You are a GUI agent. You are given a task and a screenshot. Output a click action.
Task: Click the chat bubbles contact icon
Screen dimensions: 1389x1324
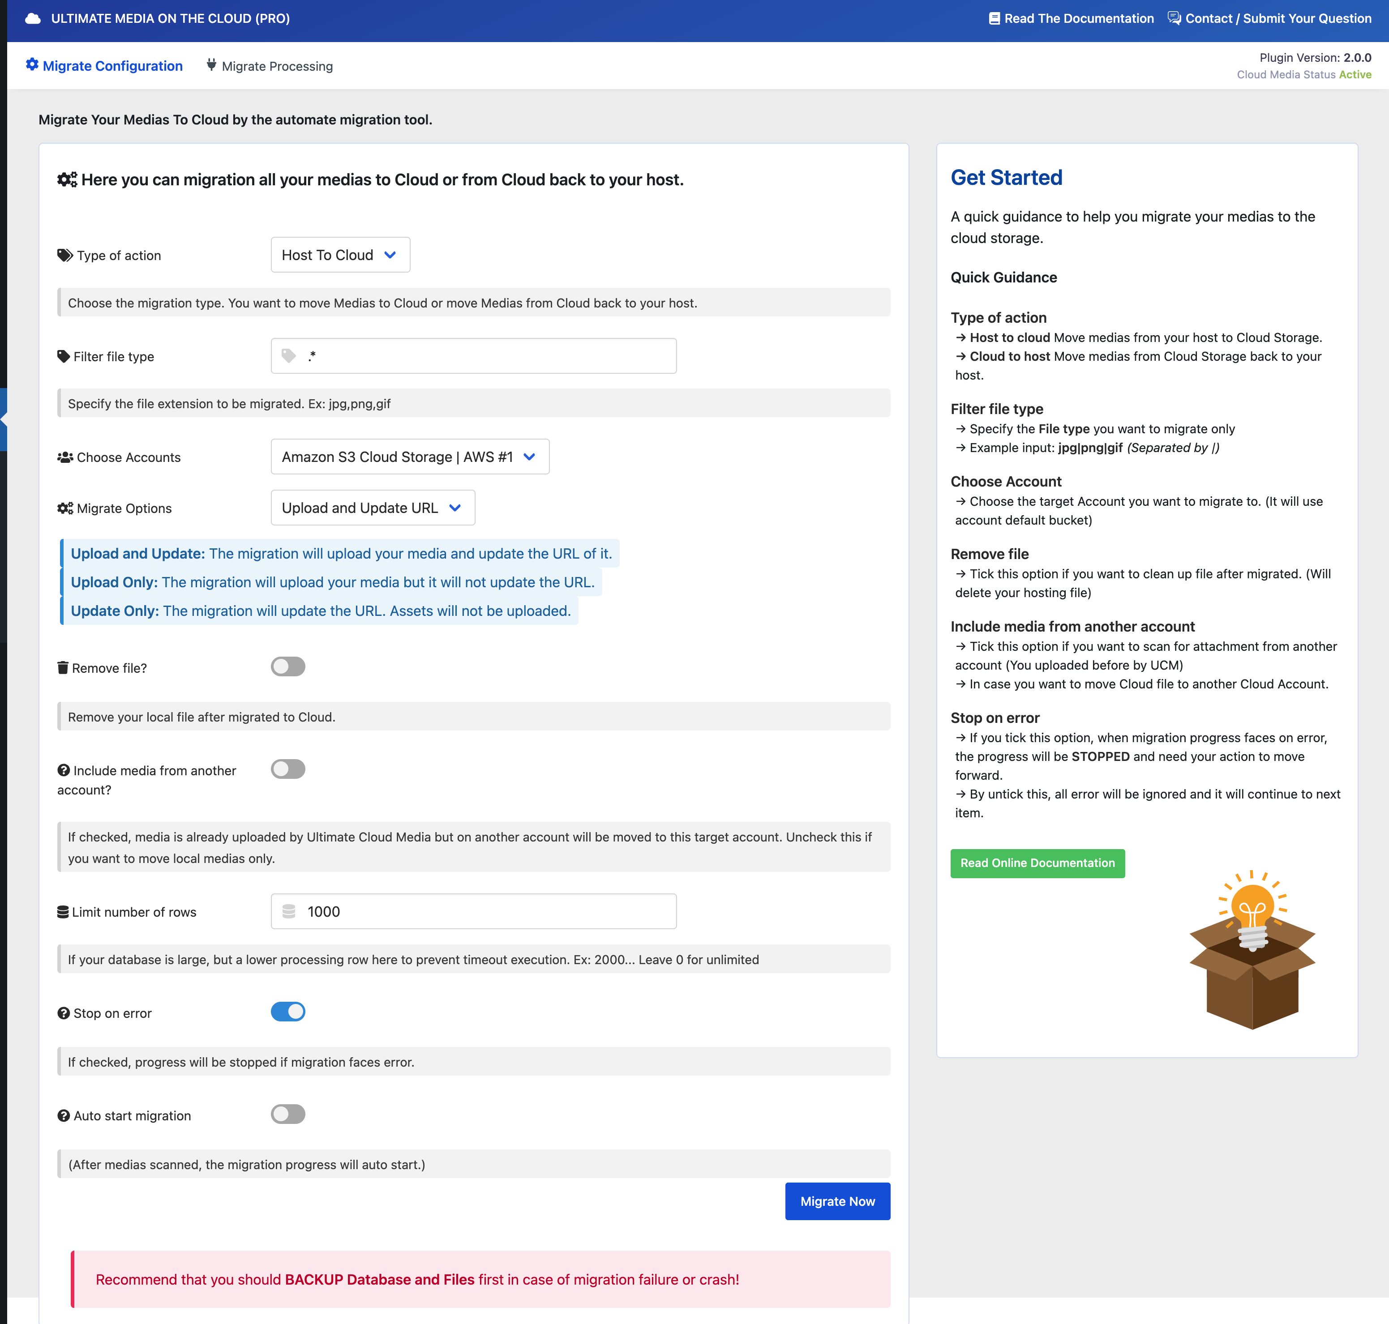1174,18
